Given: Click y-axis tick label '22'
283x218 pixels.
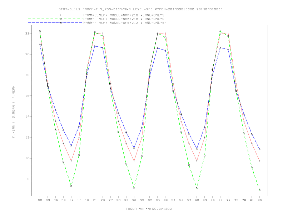Looking at the screenshot, I should (x=28, y=33).
